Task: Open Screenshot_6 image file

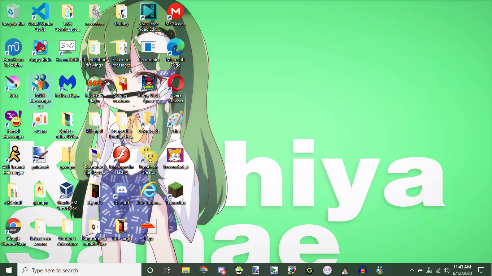Action: 176,158
